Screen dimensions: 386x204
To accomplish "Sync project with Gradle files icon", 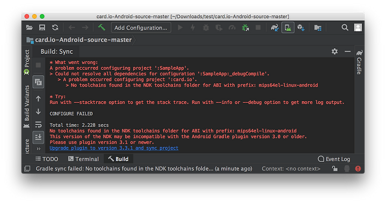I will (x=274, y=28).
